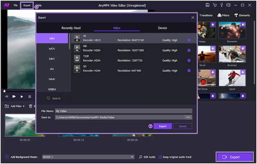257x164 pixels.
Task: Click the save project icon in title bar
Action: click(x=207, y=5)
